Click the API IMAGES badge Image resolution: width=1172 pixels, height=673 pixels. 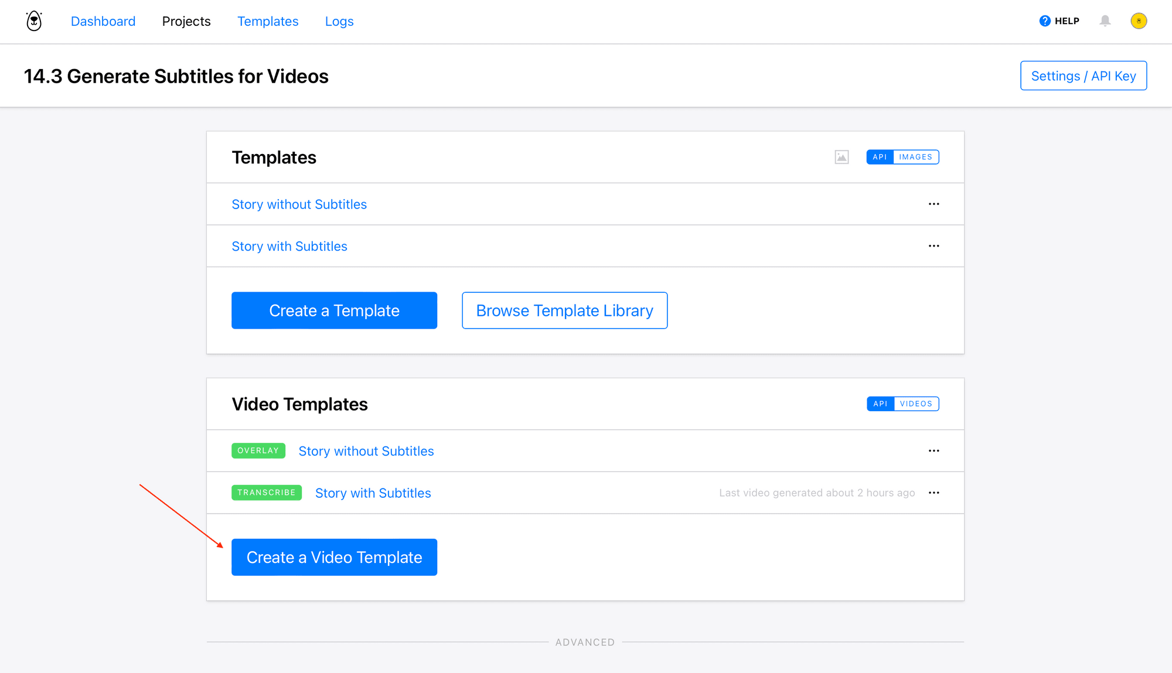coord(902,157)
